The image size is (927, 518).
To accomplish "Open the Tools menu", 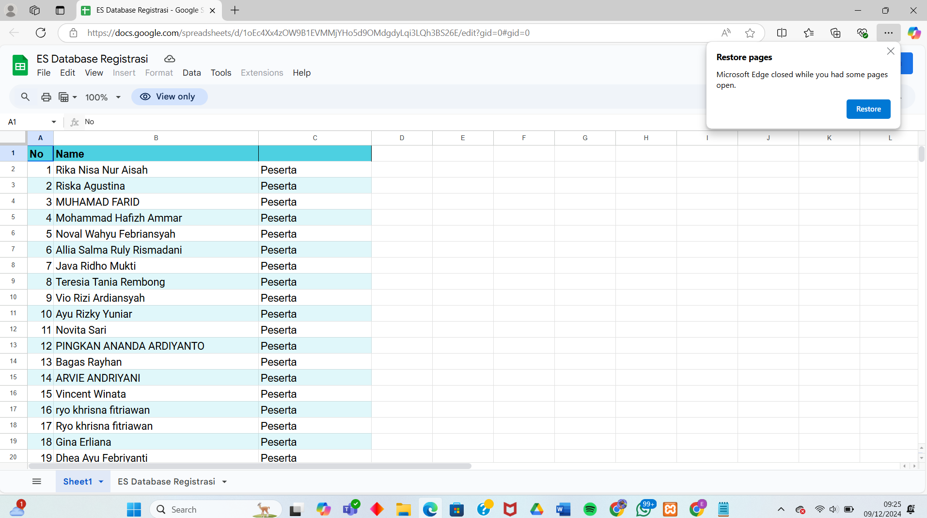I will click(221, 73).
